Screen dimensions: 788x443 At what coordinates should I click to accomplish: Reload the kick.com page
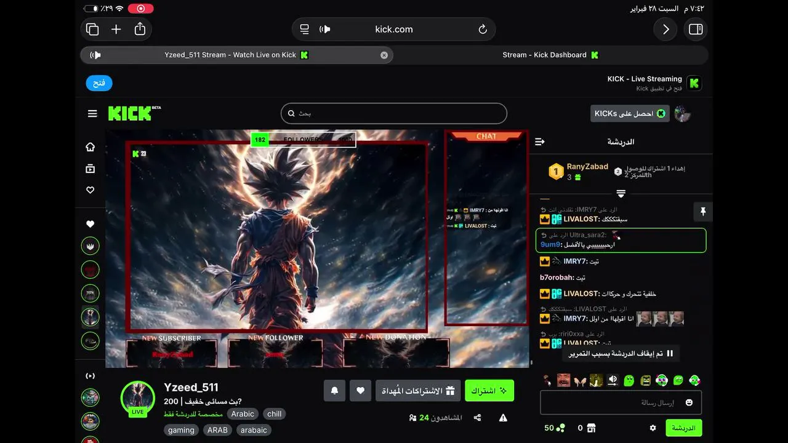pos(483,29)
